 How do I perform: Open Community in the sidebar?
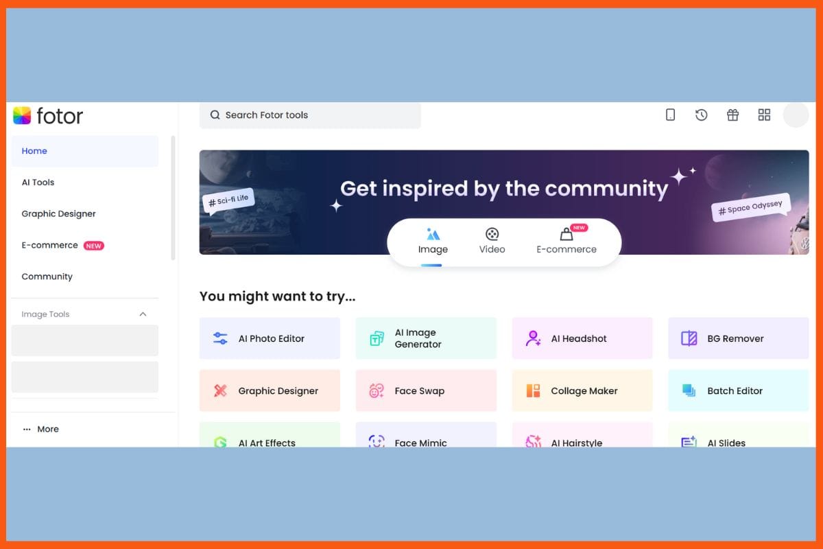click(x=85, y=277)
